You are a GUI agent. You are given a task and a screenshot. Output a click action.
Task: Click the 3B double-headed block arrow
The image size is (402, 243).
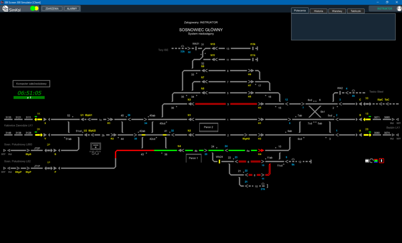coord(367,104)
